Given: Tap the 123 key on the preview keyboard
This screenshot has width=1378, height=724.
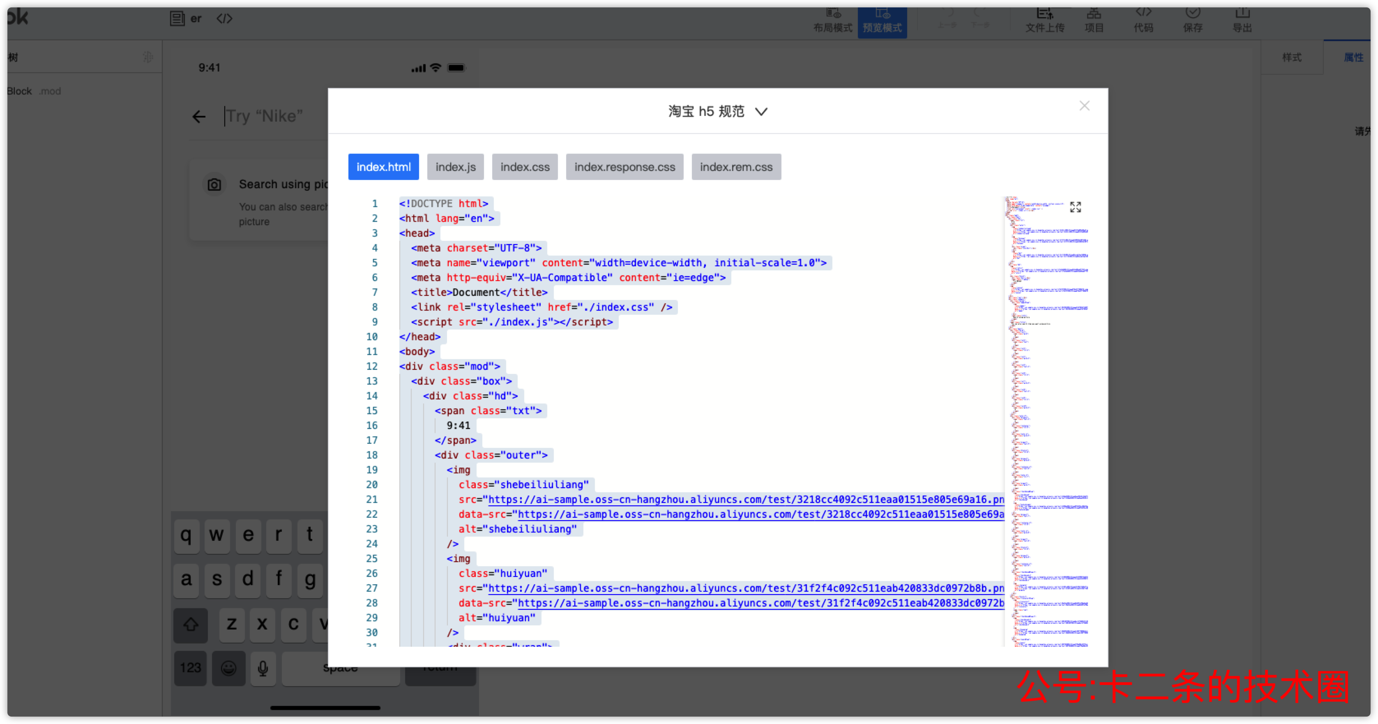Looking at the screenshot, I should coord(191,668).
